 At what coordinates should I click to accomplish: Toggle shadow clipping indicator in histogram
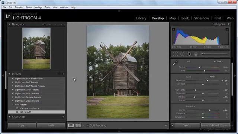point(174,29)
